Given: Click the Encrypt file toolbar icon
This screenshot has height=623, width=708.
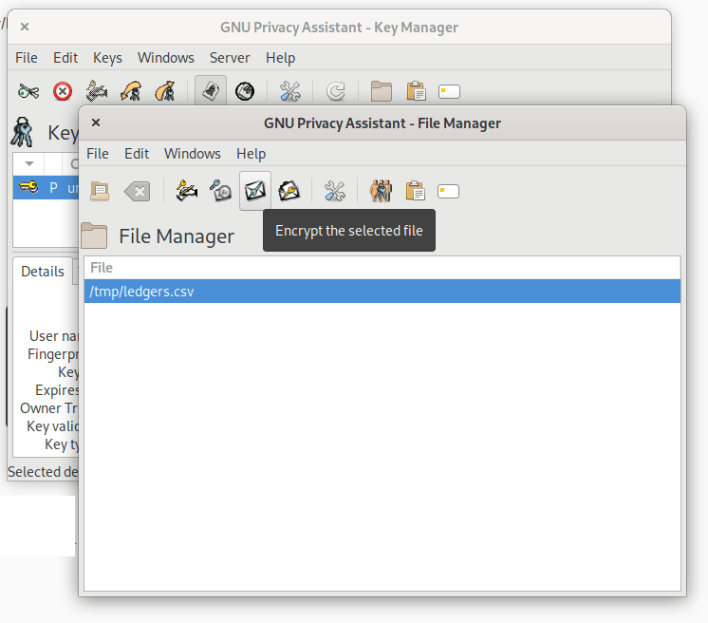Looking at the screenshot, I should [255, 191].
